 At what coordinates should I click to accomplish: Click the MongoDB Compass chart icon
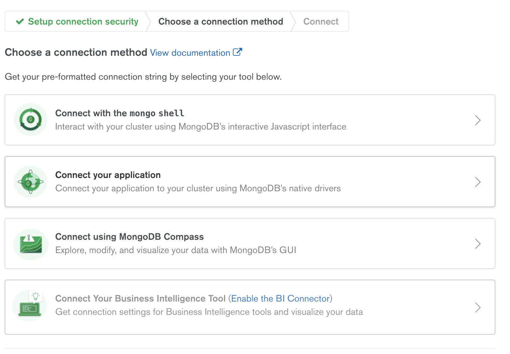click(x=31, y=244)
